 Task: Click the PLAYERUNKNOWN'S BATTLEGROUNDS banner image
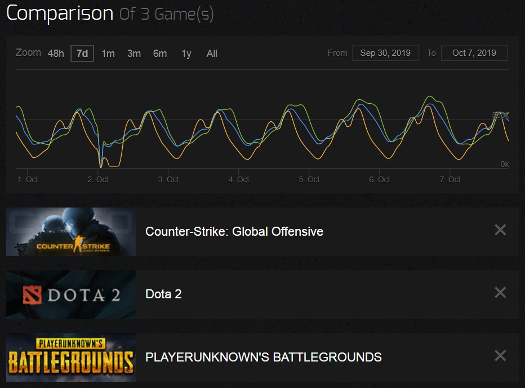[x=70, y=357]
